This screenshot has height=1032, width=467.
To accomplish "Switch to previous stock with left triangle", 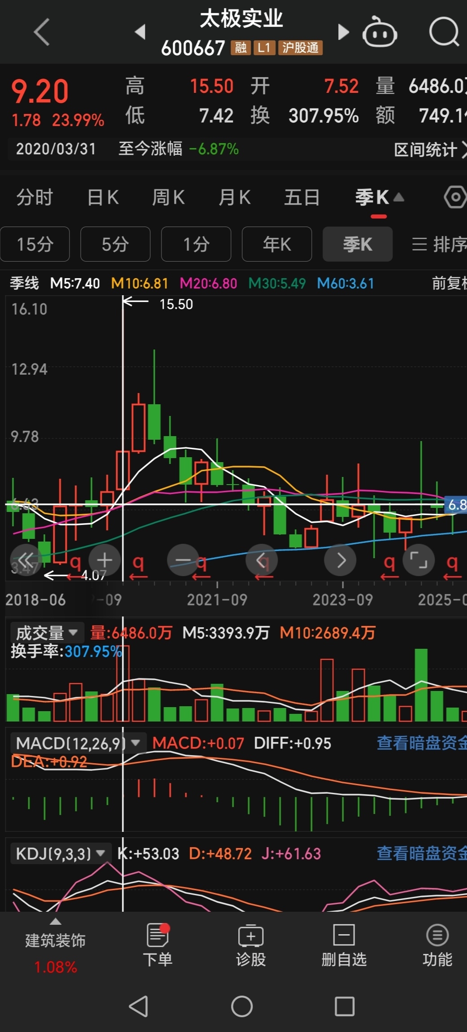I will (x=140, y=32).
